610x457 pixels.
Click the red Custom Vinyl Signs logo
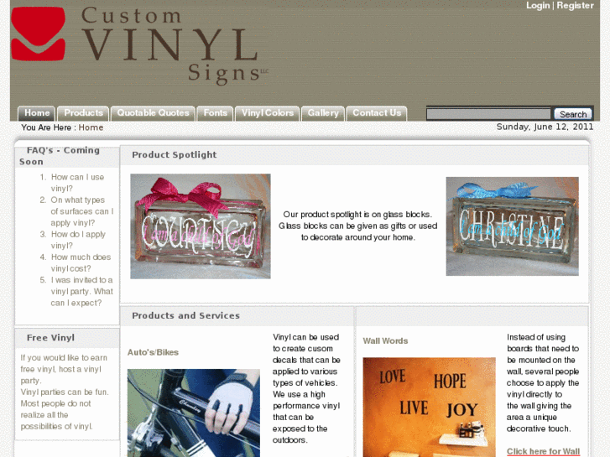(x=38, y=34)
